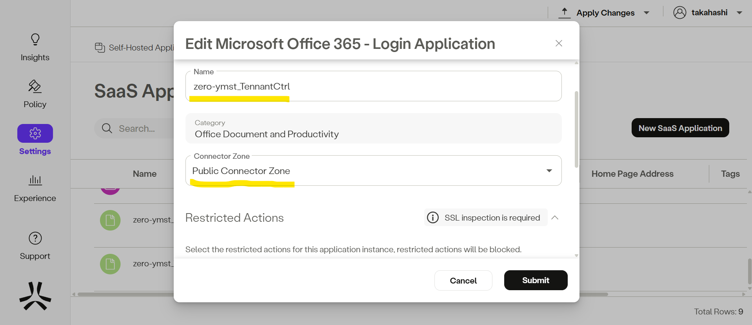752x325 pixels.
Task: Collapse the Restricted Actions section
Action: [555, 217]
